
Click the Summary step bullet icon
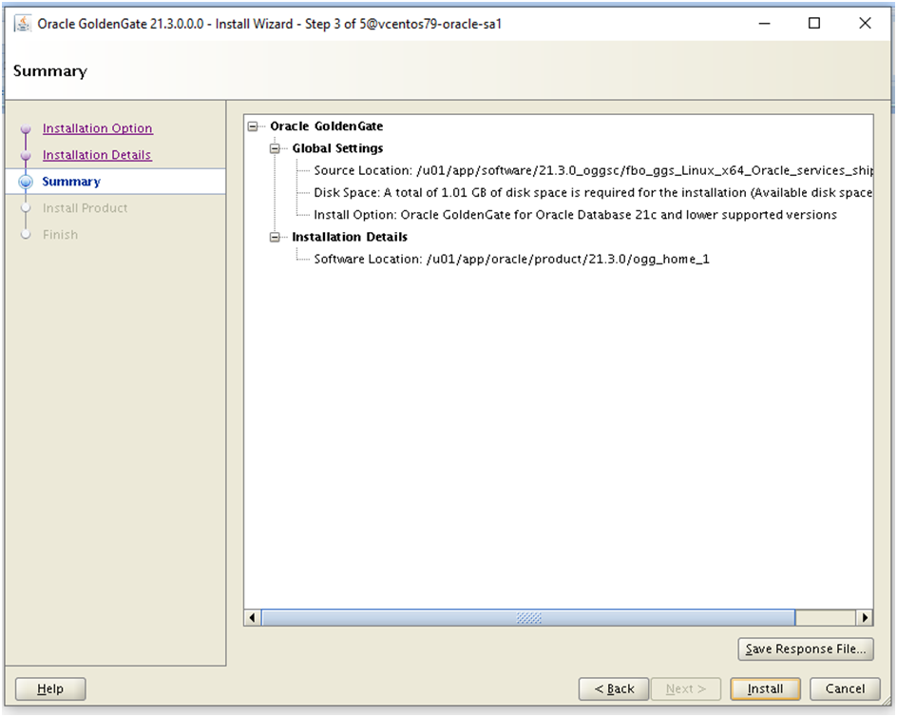tap(26, 182)
